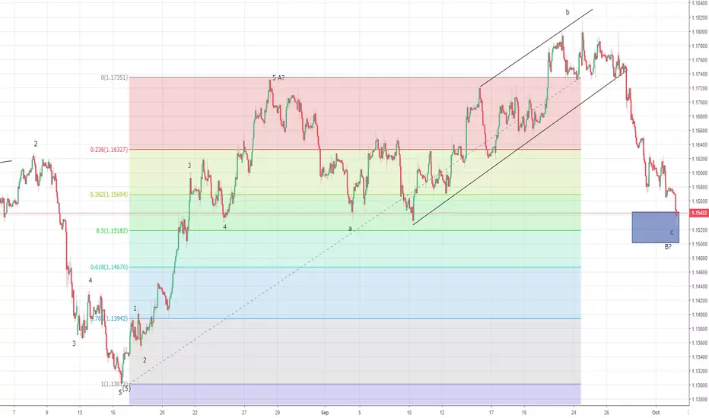This screenshot has height=418, width=709.
Task: Click the Fibonacci label 0.236(1.16327)
Action: pyautogui.click(x=109, y=150)
